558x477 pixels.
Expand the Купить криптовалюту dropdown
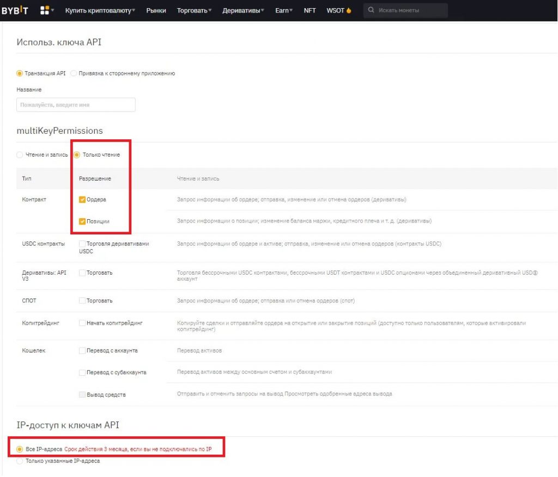pos(100,10)
